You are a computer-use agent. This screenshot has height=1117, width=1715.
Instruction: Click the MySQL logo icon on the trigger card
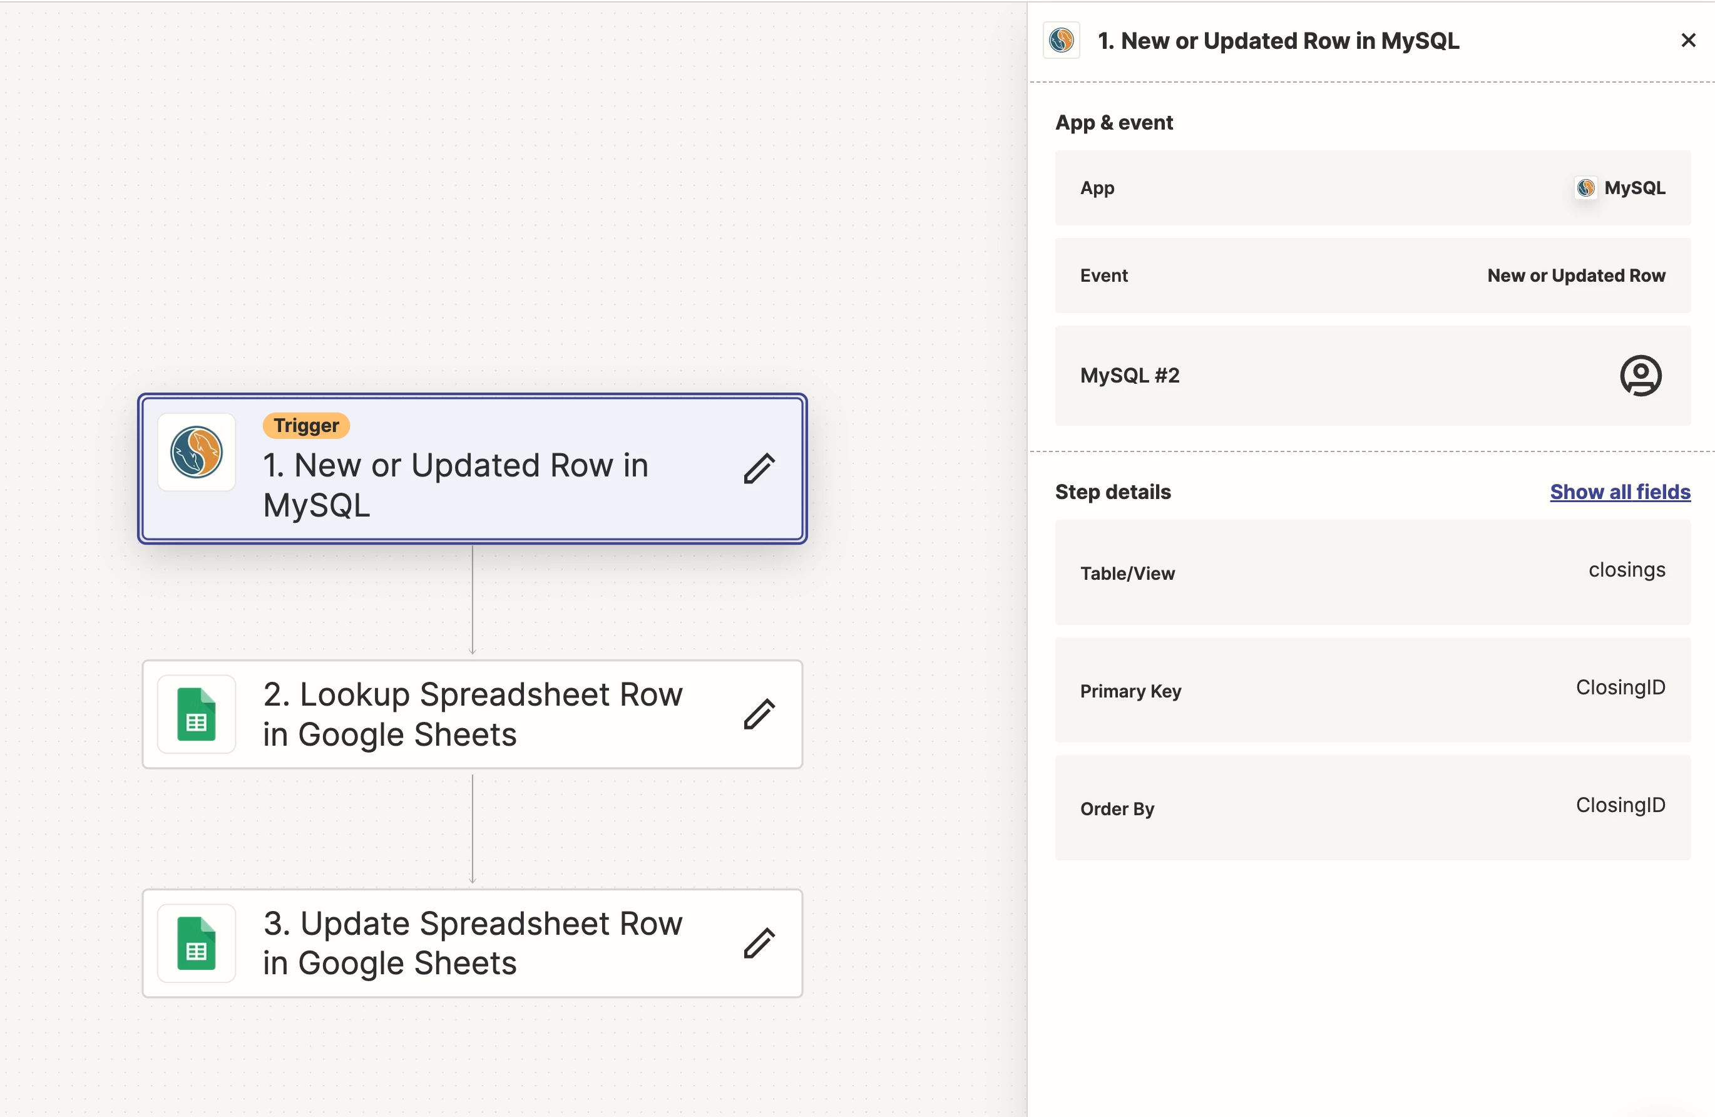197,452
